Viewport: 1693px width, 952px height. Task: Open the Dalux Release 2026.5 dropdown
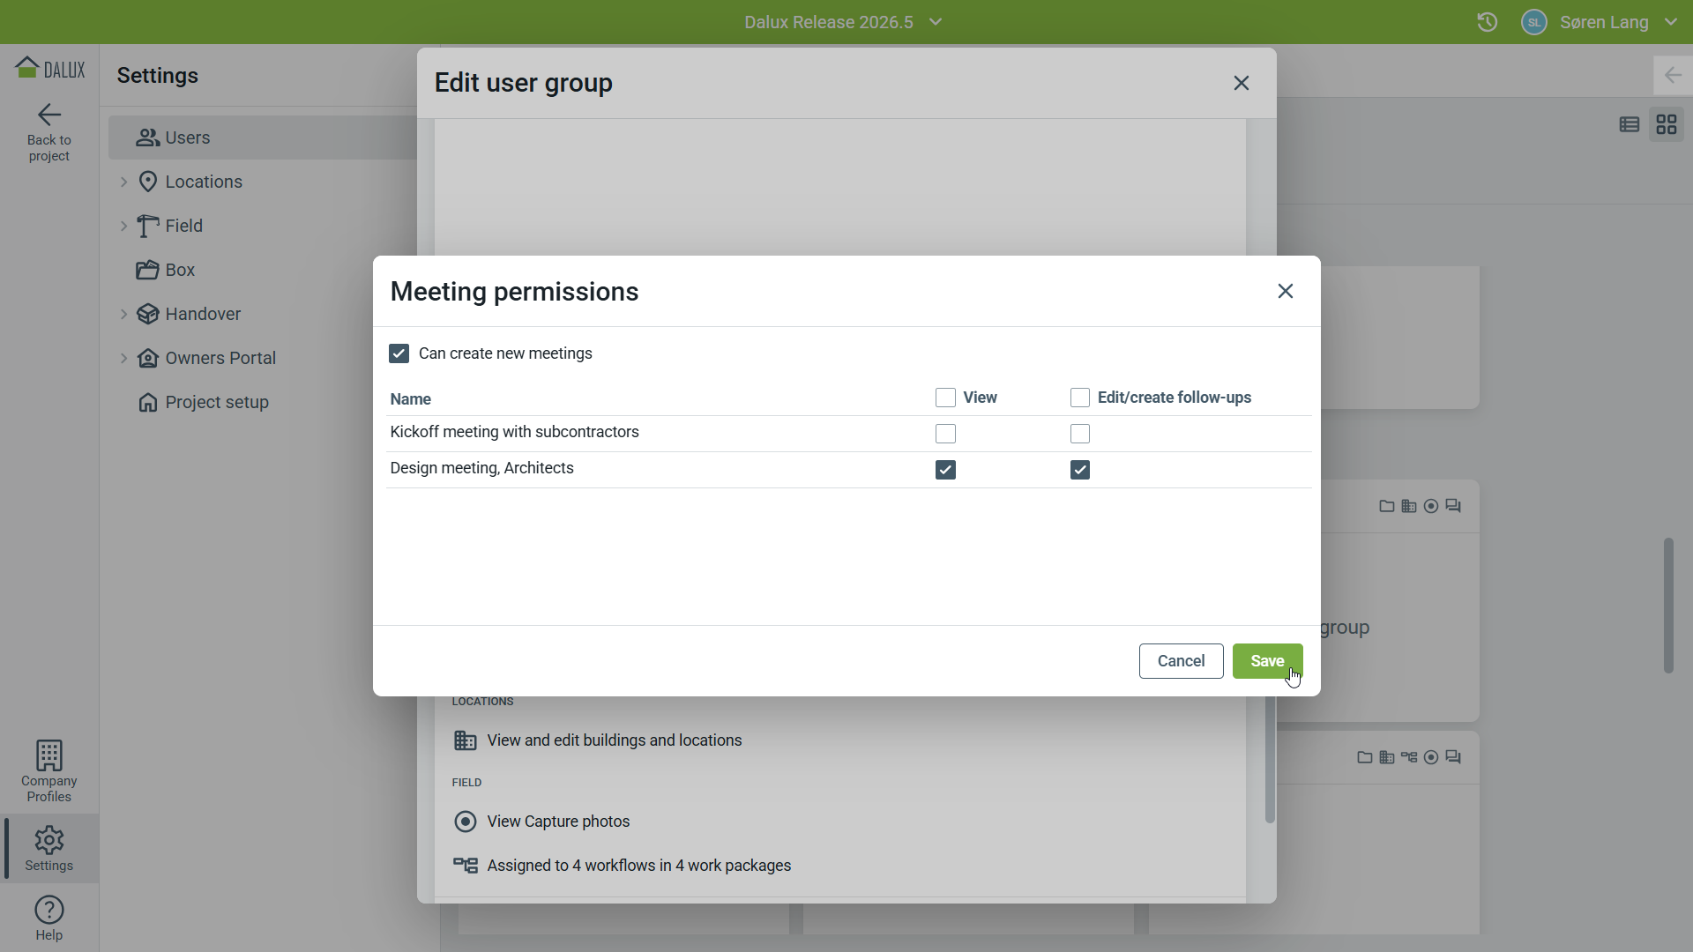[844, 22]
